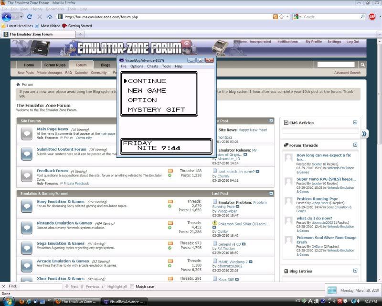The width and height of the screenshot is (382, 306).
Task: Select the forum Blogs tab
Action: click(106, 65)
